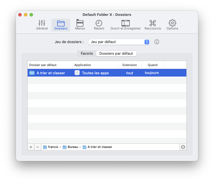This screenshot has height=182, width=214.
Task: Click francis in the path bar
Action: point(53,147)
